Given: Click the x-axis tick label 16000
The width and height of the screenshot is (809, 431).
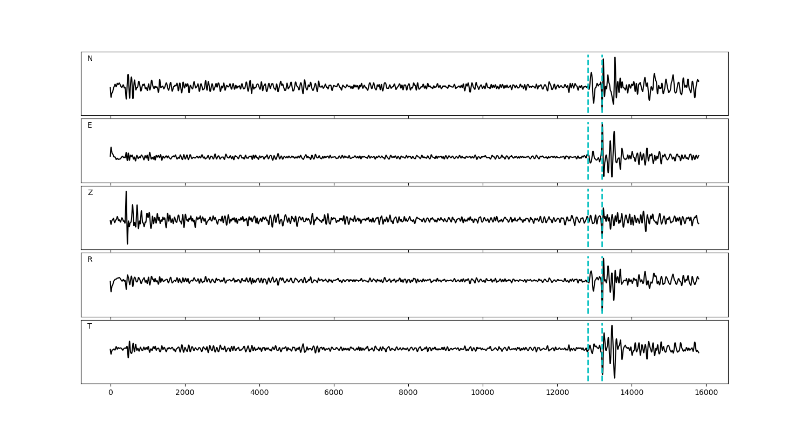Looking at the screenshot, I should pos(706,393).
